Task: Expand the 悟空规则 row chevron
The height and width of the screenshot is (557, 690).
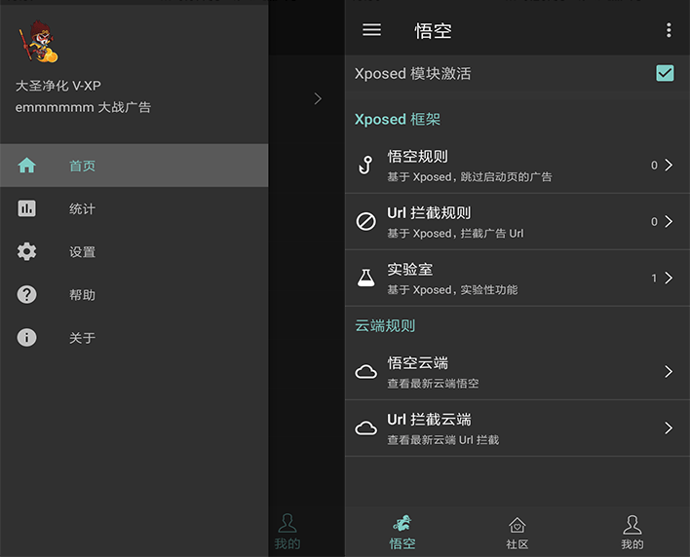Action: tap(669, 165)
